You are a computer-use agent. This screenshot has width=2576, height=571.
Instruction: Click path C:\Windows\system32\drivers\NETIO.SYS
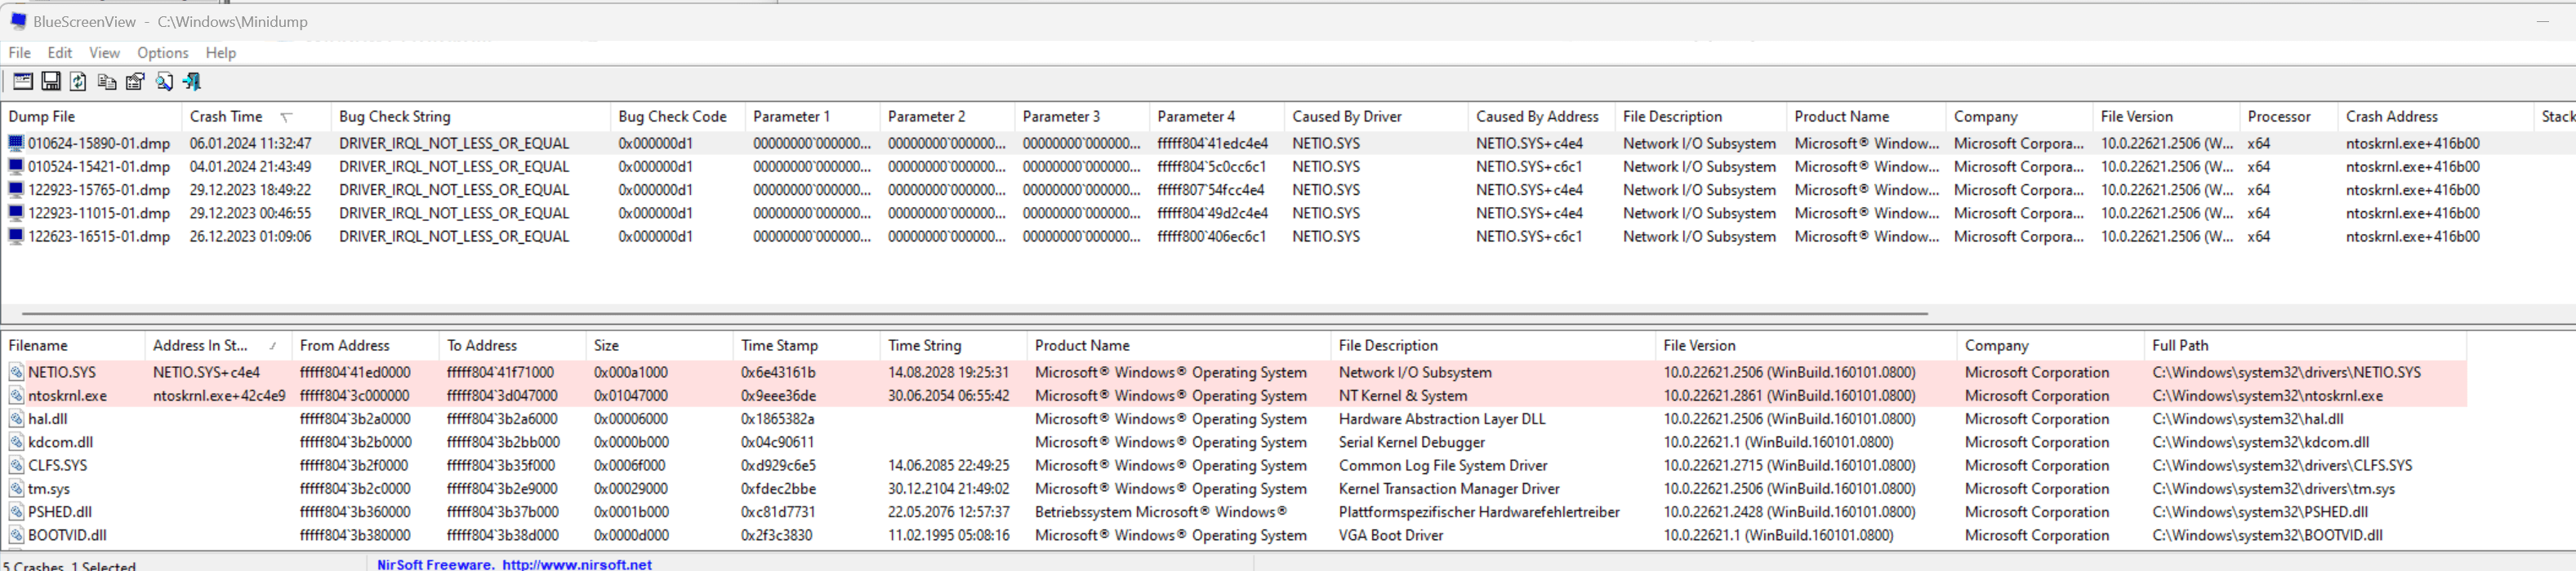2286,372
